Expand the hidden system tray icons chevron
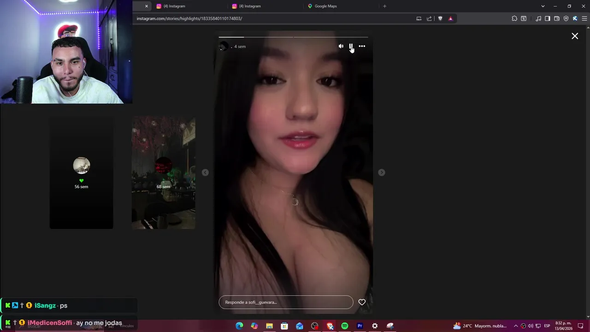Screen dimensions: 590x332 (x=516, y=326)
